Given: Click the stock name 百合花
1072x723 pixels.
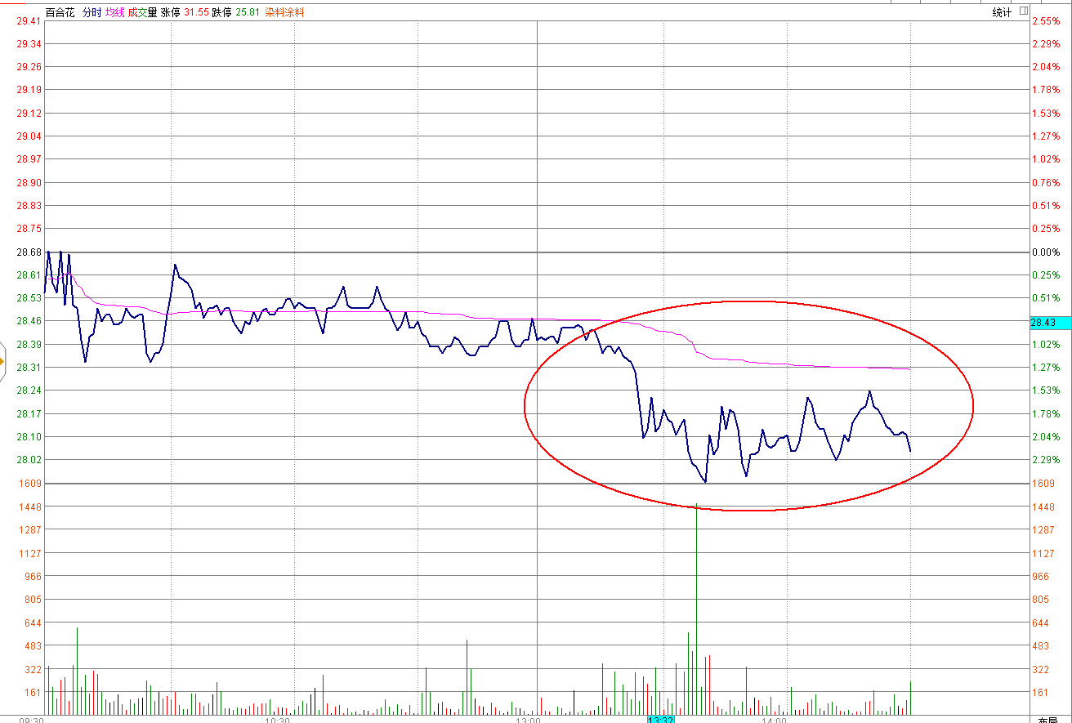Looking at the screenshot, I should (x=60, y=12).
